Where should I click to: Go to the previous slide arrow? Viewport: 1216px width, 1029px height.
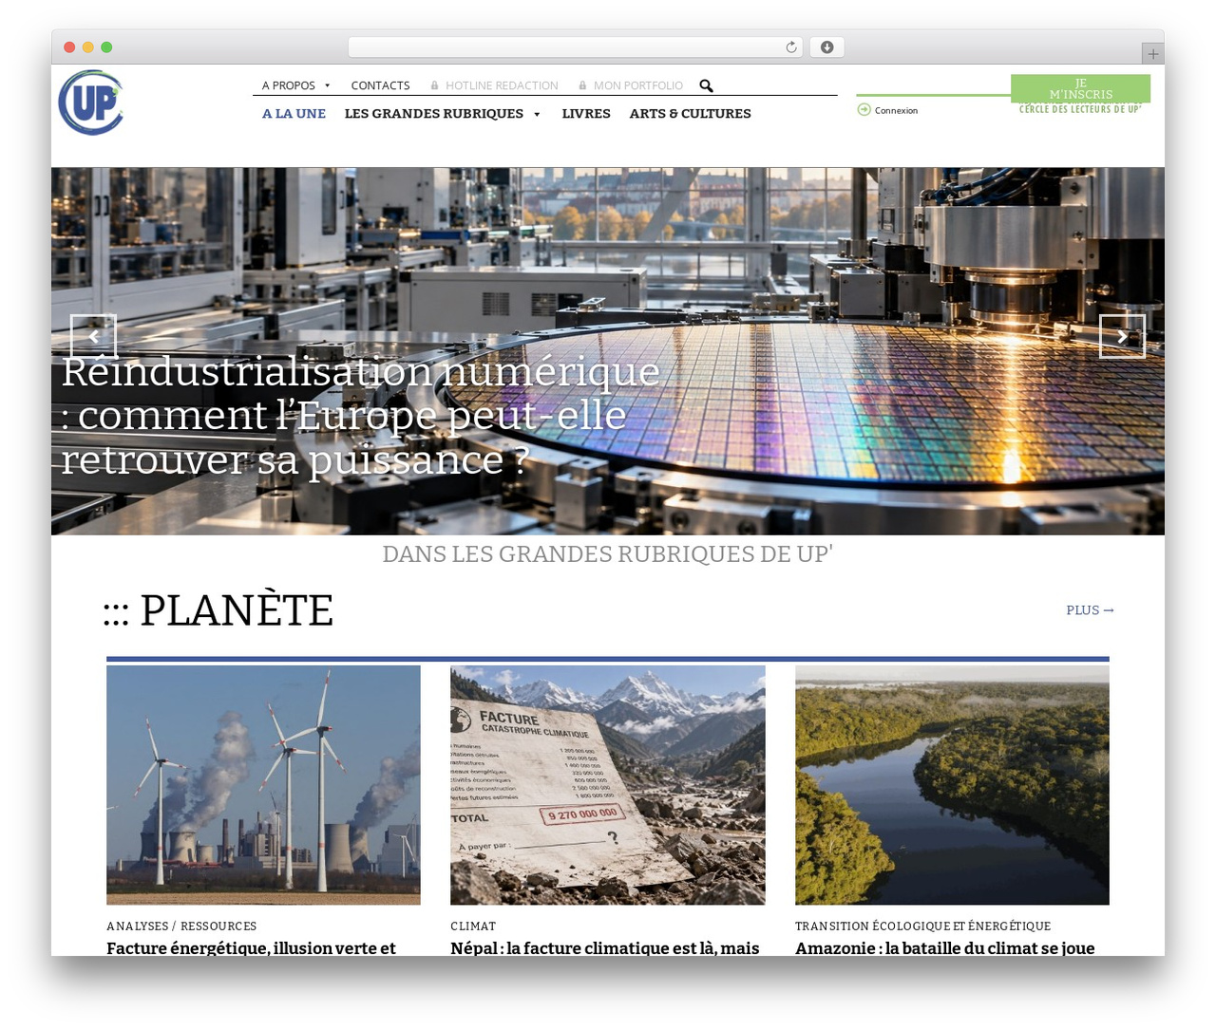pyautogui.click(x=93, y=336)
